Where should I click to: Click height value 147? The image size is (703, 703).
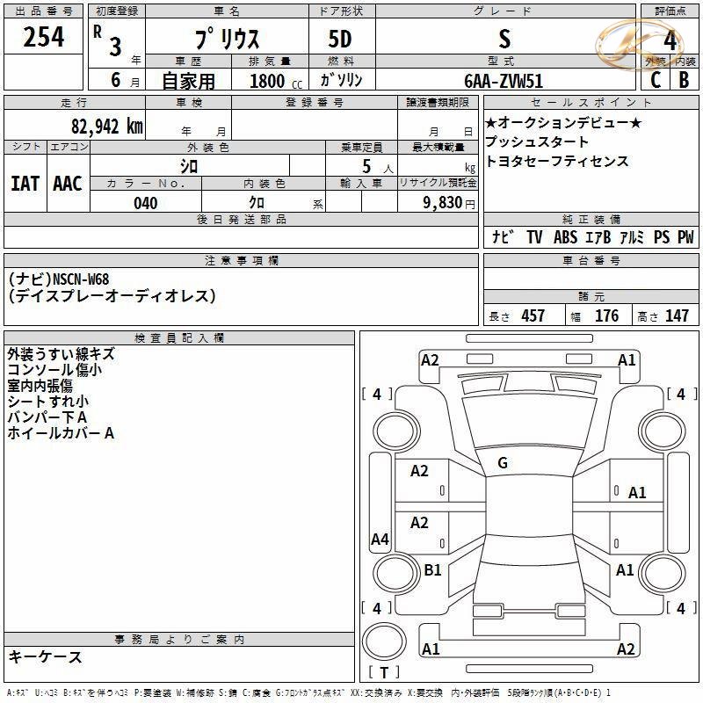coord(677,316)
